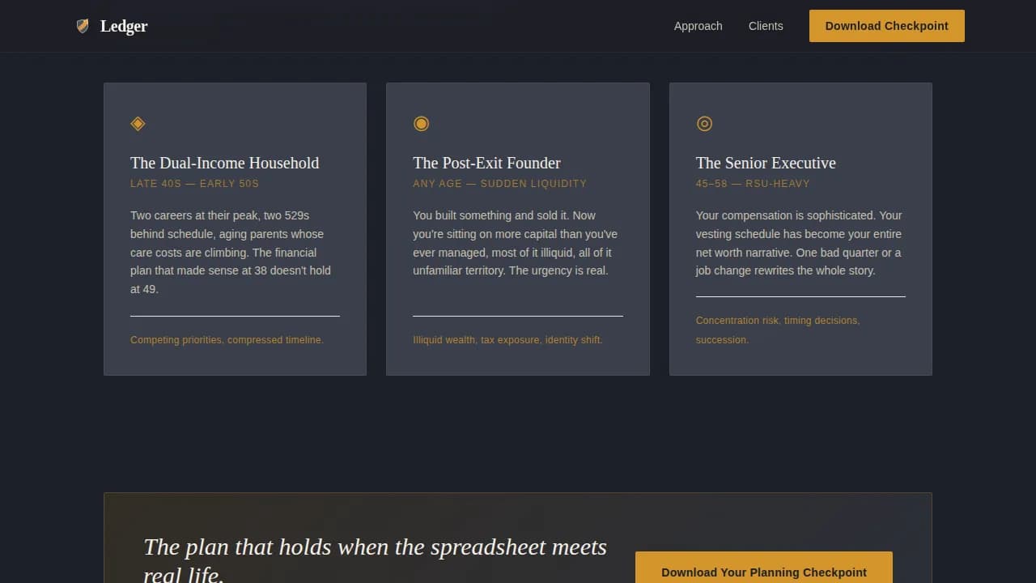This screenshot has height=583, width=1036.
Task: Click the Ledger brand name
Action: [x=124, y=26]
